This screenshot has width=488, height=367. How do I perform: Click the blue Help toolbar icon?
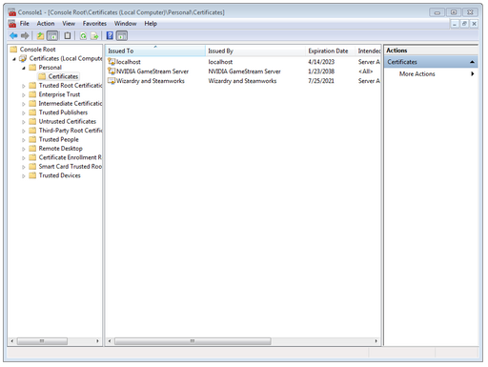click(x=110, y=35)
